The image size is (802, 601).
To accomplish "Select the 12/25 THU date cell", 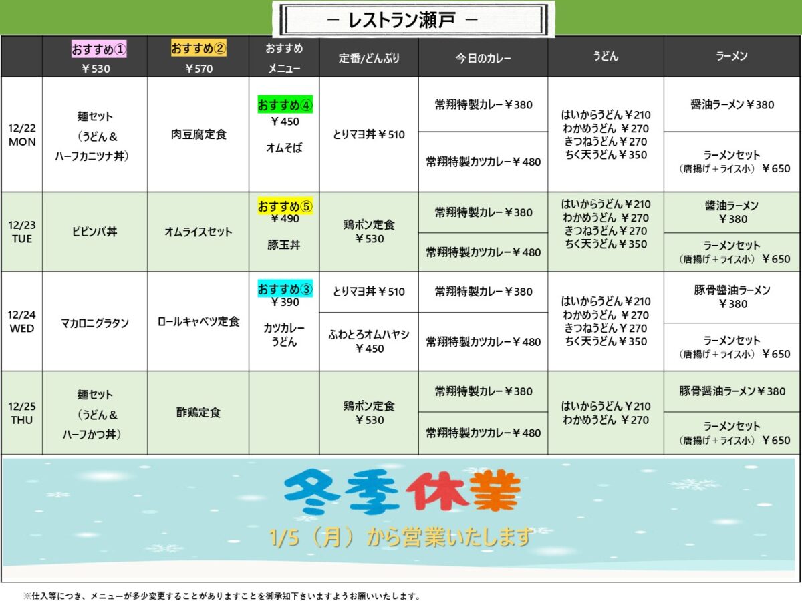I will (22, 413).
